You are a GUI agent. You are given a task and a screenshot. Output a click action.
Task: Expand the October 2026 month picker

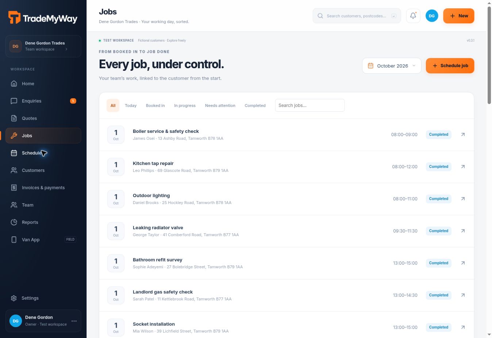tap(392, 66)
